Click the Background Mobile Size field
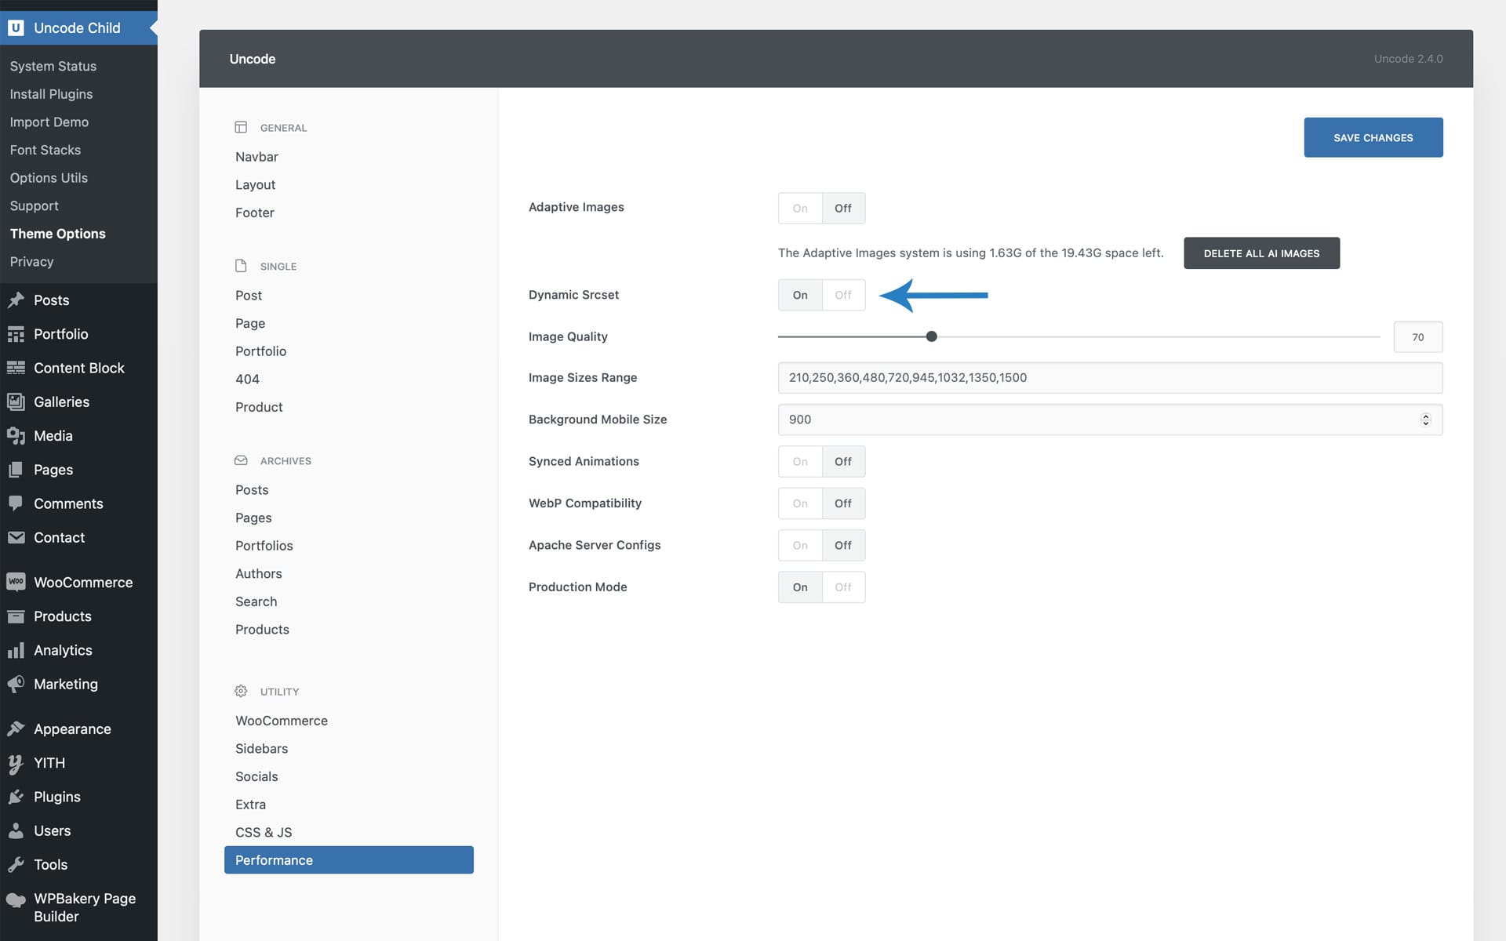Viewport: 1506px width, 941px height. click(1110, 420)
